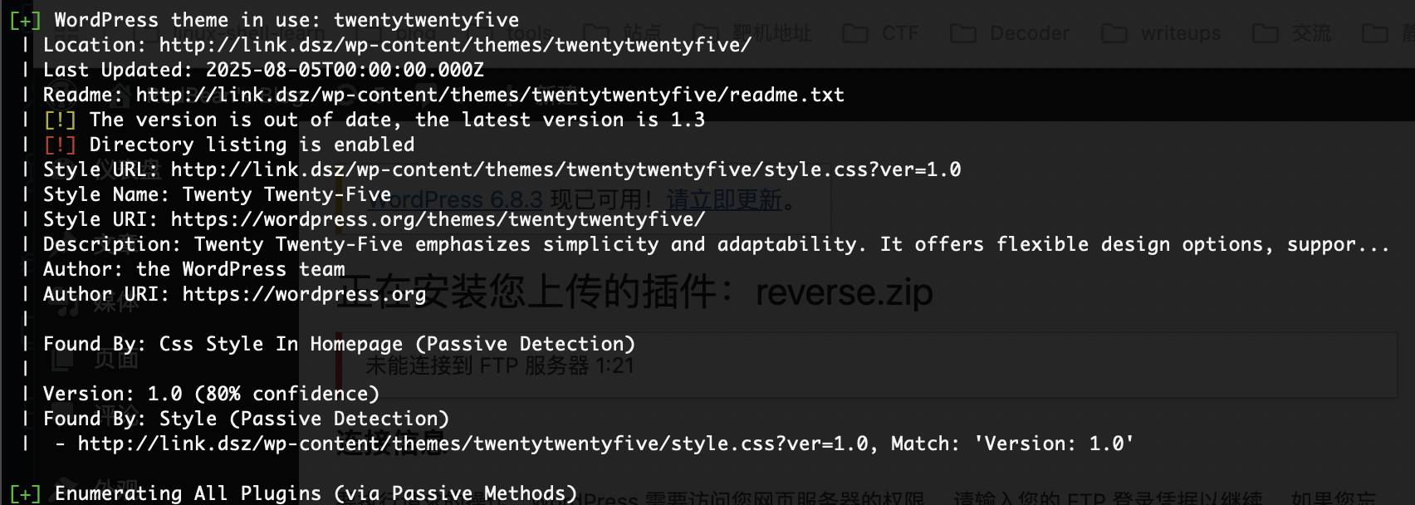The width and height of the screenshot is (1415, 505).
Task: Open the wordpress.org themes Style URI
Action: tap(438, 219)
